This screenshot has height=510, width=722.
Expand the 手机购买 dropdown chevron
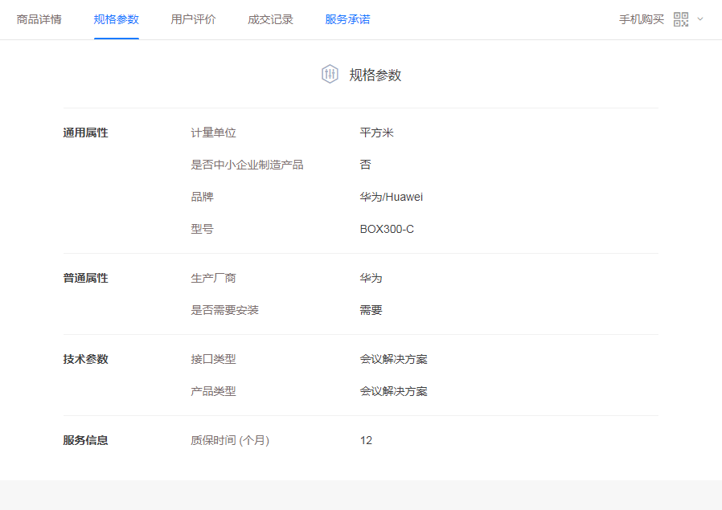click(x=700, y=19)
